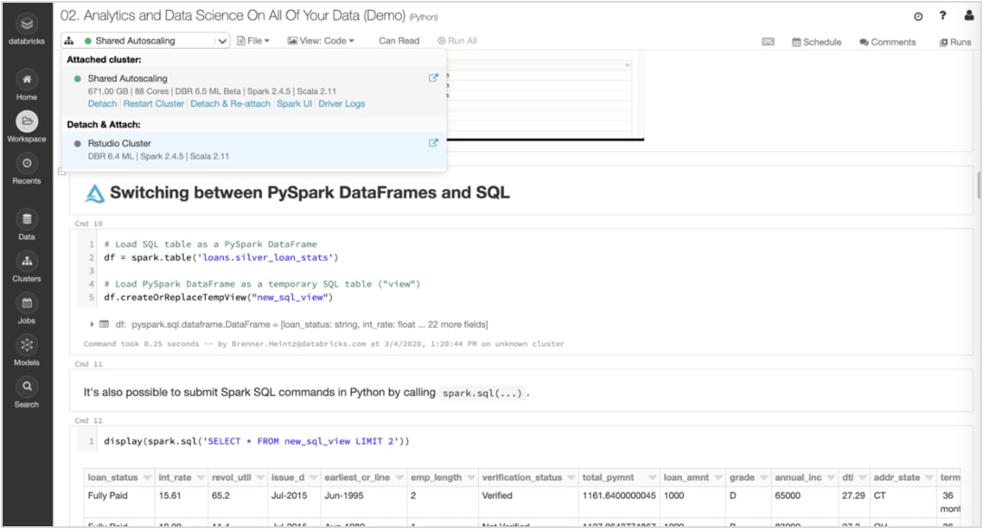This screenshot has width=983, height=529.
Task: Open the Driver Logs link
Action: [342, 104]
